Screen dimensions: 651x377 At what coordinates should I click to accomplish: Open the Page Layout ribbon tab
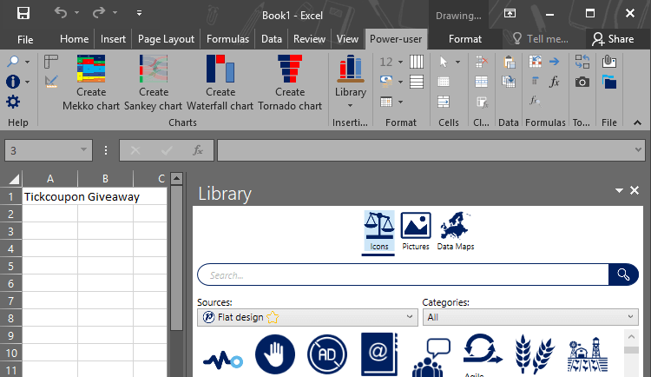(166, 39)
